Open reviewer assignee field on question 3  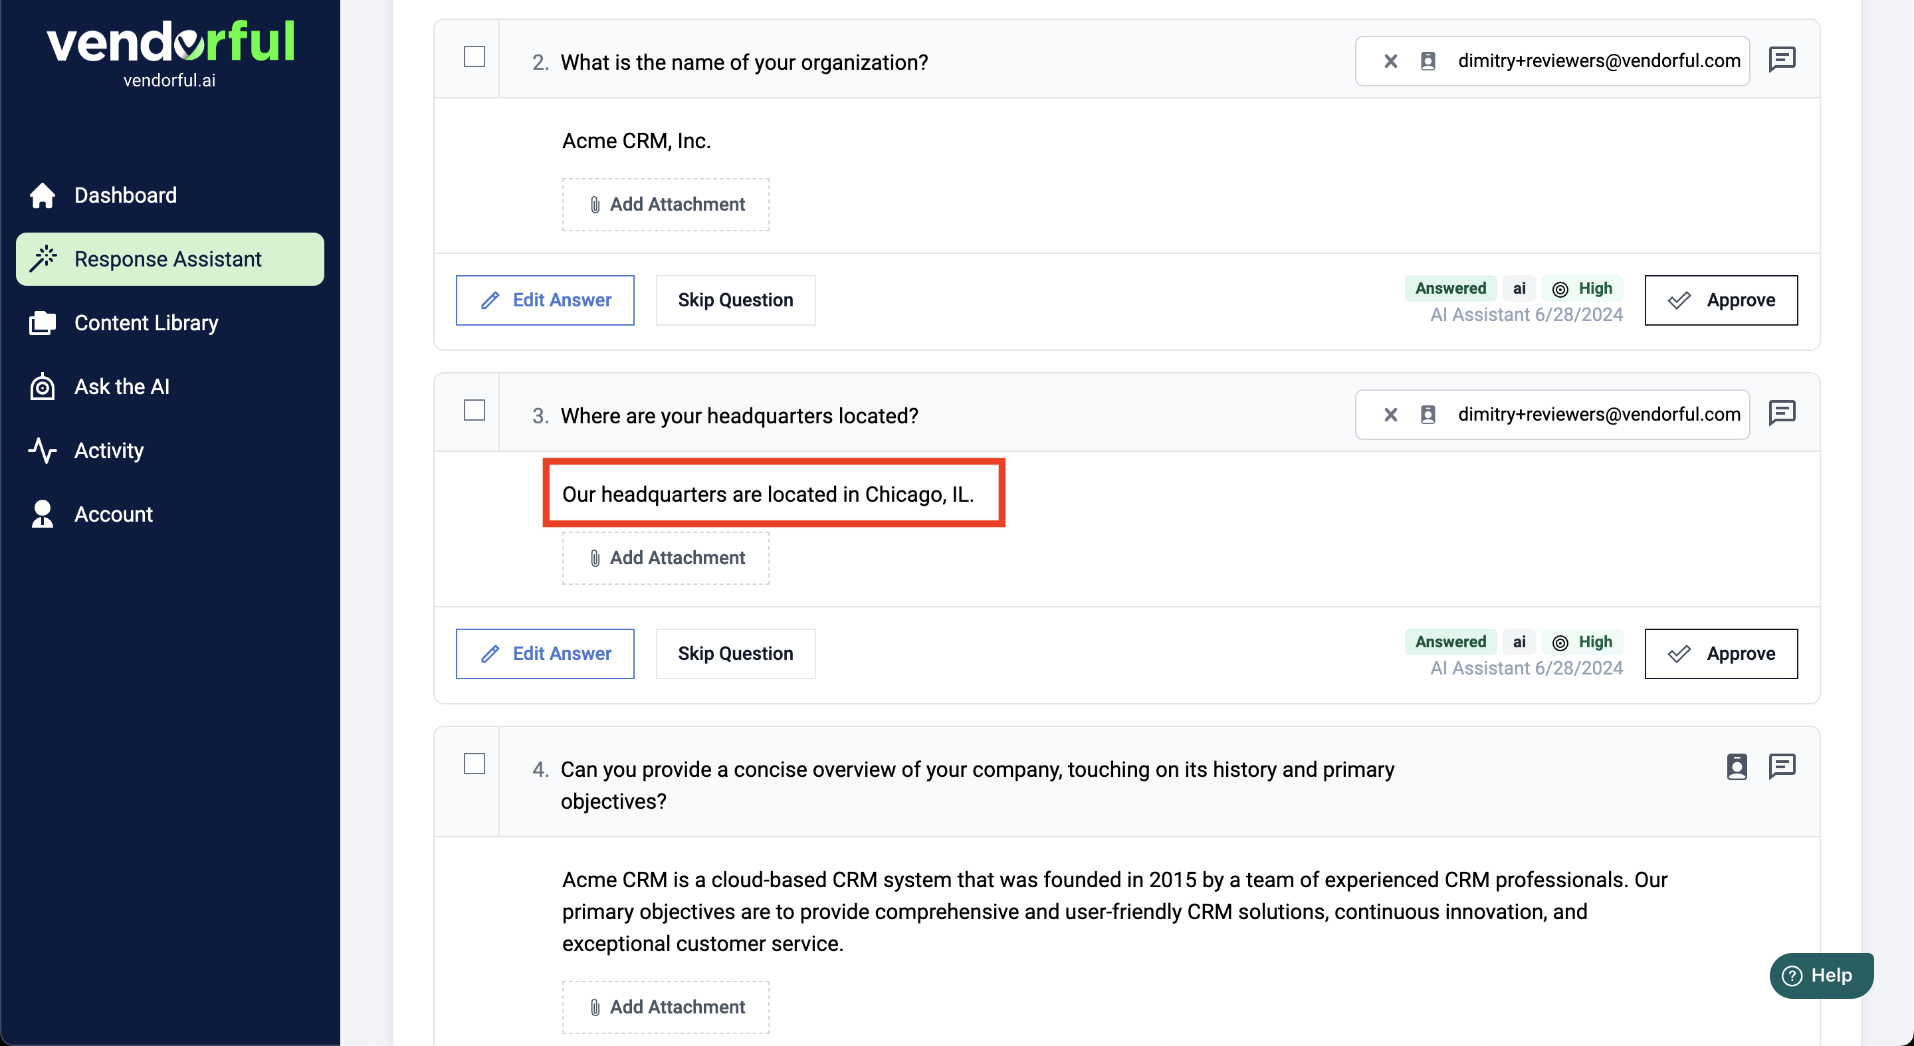coord(1598,415)
